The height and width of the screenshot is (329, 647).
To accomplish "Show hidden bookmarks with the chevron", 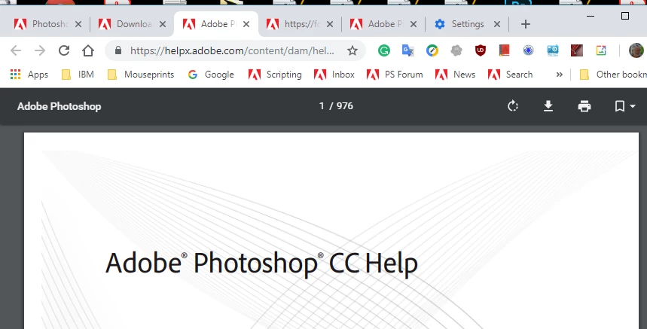I will click(559, 75).
